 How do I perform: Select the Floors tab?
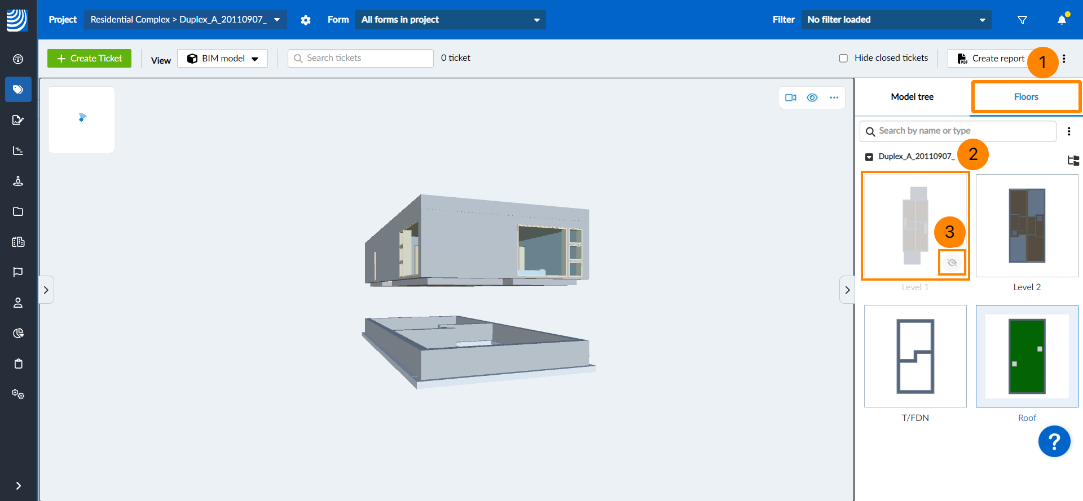(1025, 97)
